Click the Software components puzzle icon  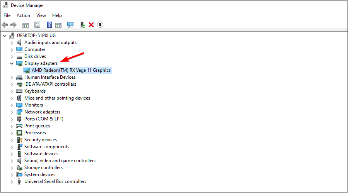[20, 146]
